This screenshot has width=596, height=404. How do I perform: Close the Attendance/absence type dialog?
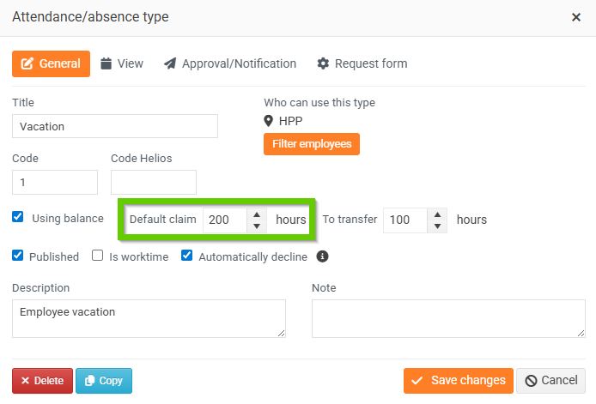pos(576,17)
